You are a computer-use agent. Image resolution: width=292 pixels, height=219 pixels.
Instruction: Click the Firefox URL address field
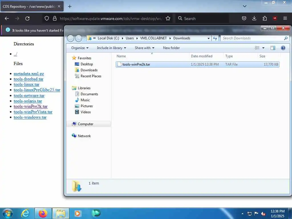111,19
